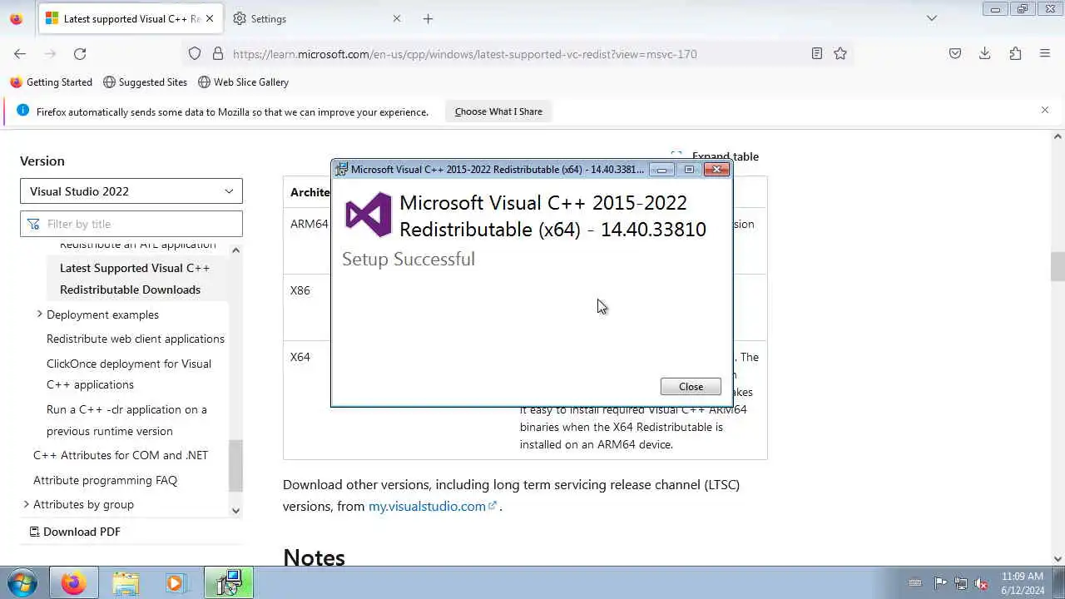Viewport: 1065px width, 599px height.
Task: Click X86 table cell
Action: point(300,290)
